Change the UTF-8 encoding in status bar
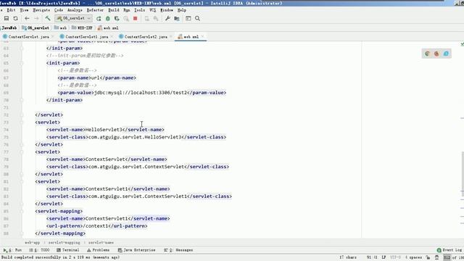The image size is (464, 261). (395, 257)
